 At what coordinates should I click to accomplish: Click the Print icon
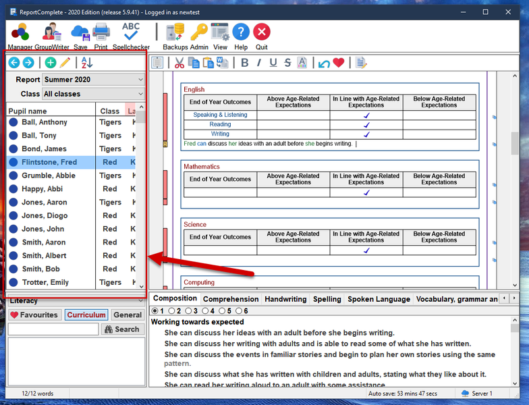pos(101,36)
